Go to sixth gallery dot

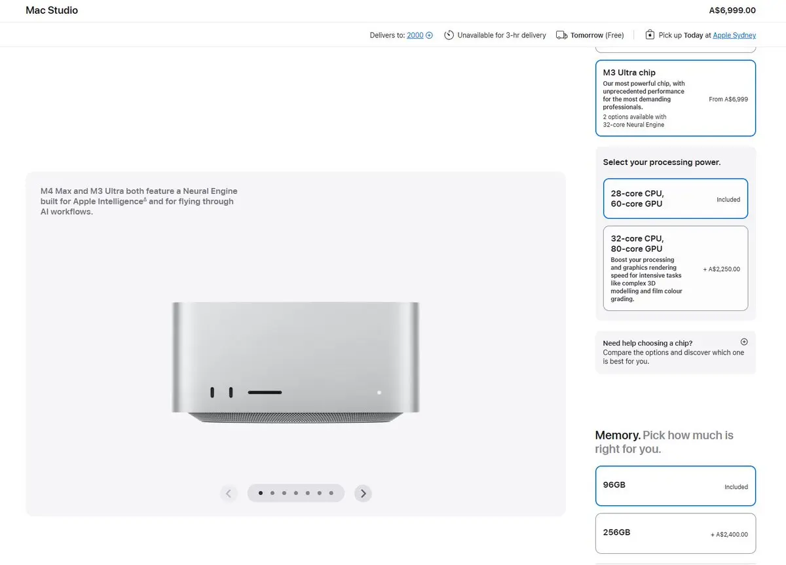click(x=320, y=493)
